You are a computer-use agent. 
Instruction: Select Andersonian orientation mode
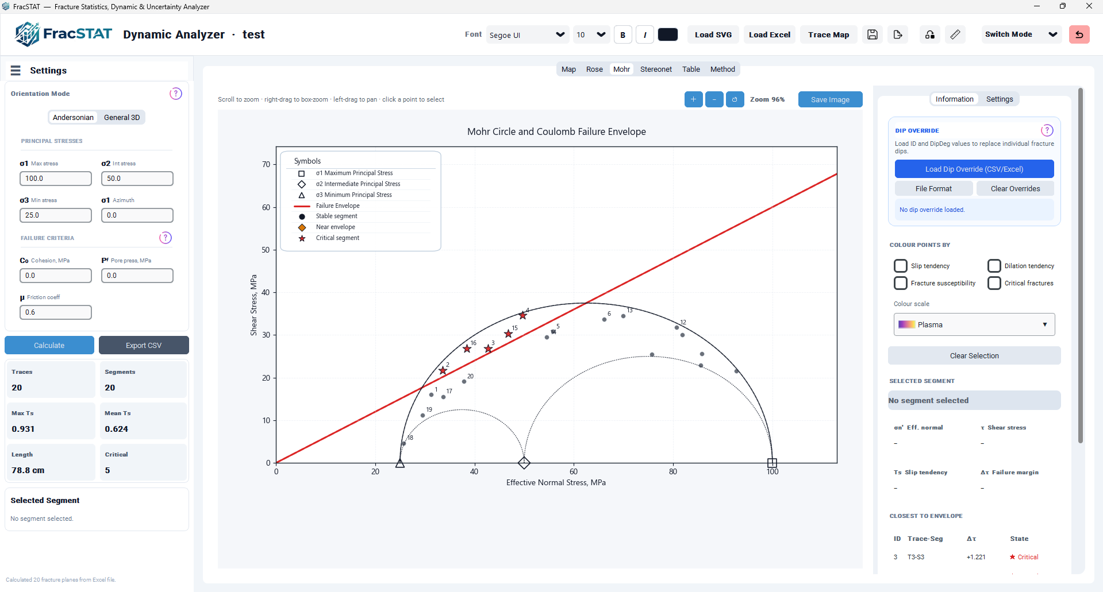tap(73, 117)
